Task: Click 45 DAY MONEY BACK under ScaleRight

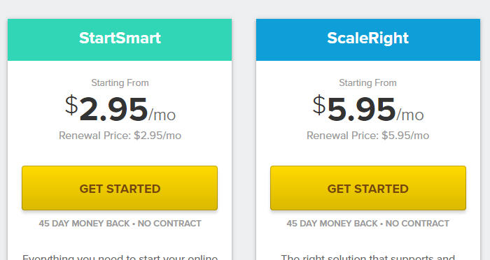Action: coord(332,224)
